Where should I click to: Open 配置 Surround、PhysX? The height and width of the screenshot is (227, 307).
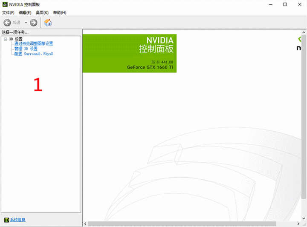[x=34, y=54]
